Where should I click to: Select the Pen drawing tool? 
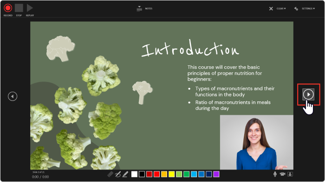coord(118,174)
